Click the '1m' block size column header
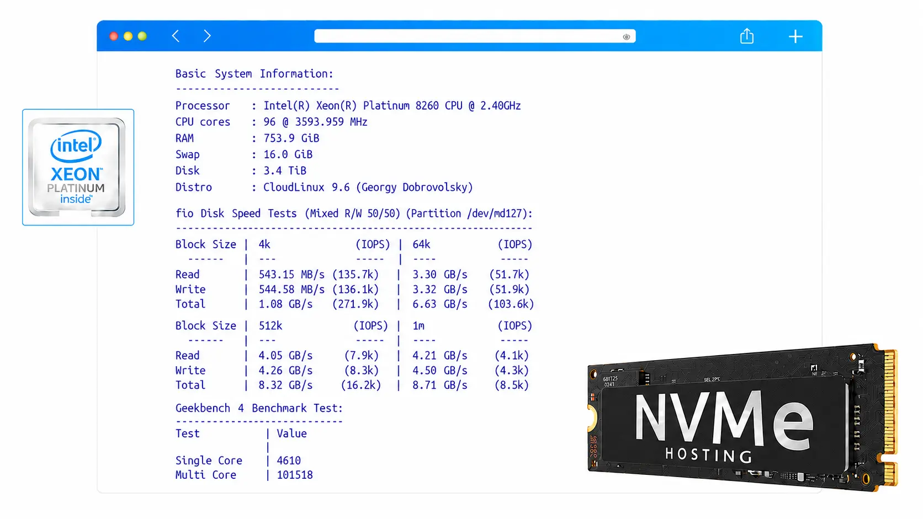The height and width of the screenshot is (519, 923). 418,326
